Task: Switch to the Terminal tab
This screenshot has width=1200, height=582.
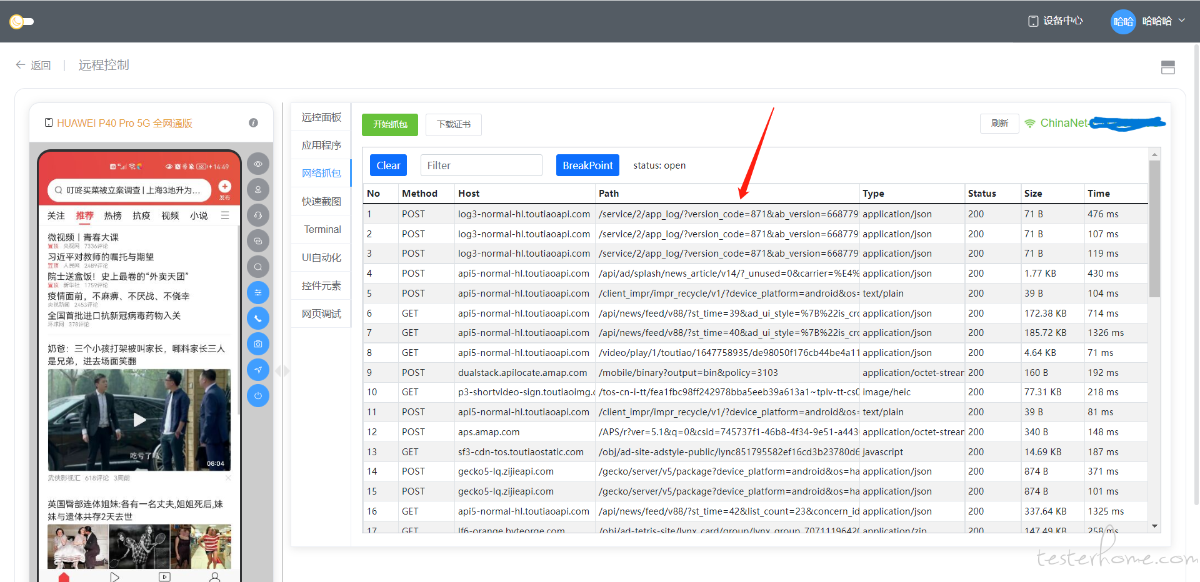Action: [322, 229]
